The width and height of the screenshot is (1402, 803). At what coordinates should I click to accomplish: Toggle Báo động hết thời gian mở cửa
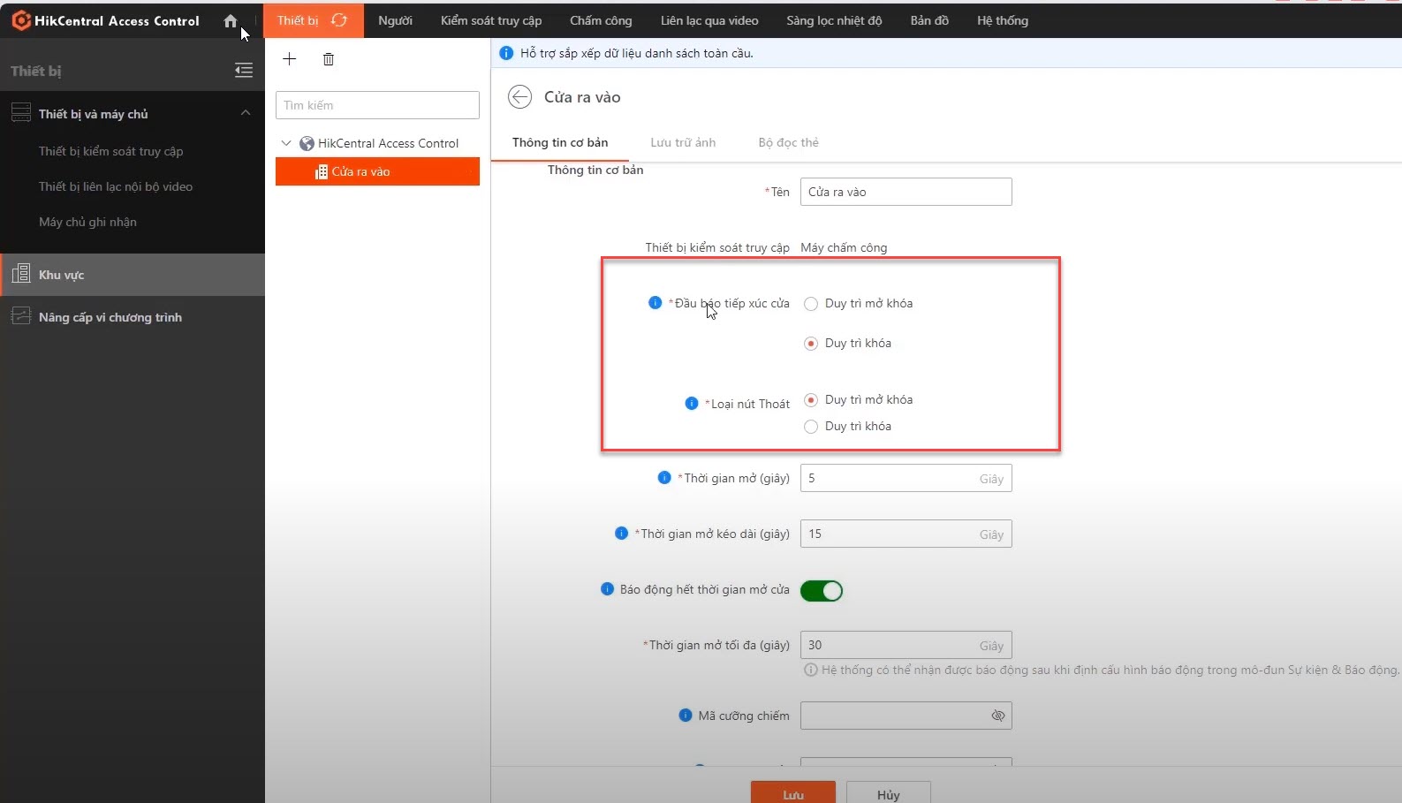[x=822, y=590]
